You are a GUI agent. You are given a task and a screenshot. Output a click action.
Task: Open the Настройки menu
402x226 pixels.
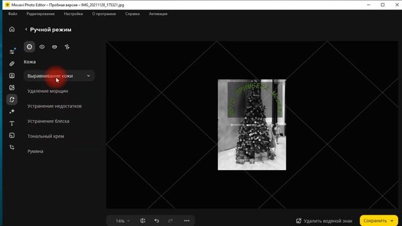(73, 14)
